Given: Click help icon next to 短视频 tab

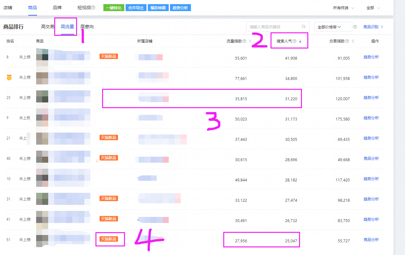Looking at the screenshot, I should pyautogui.click(x=93, y=8).
